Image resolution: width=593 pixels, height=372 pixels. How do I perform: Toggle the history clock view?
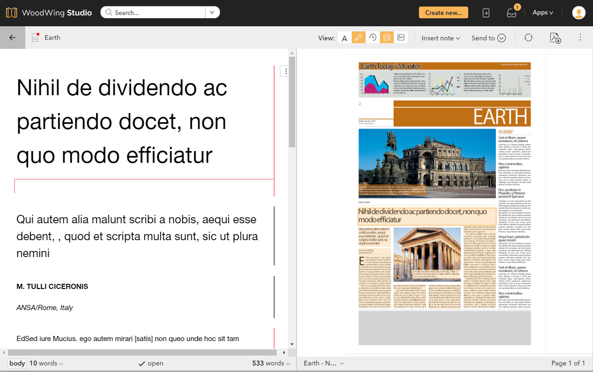[x=373, y=38]
